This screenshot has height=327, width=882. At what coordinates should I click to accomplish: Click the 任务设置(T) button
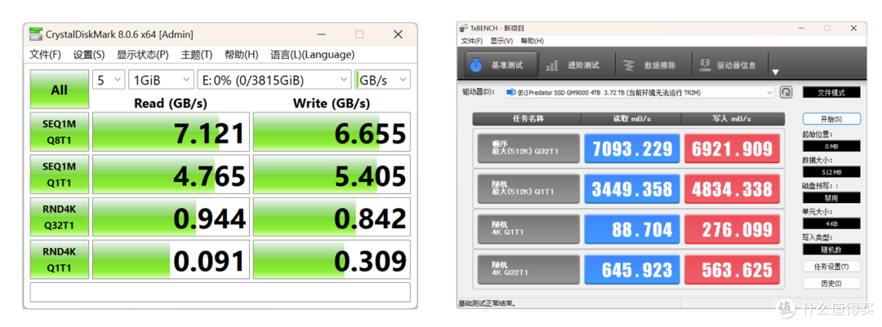click(x=831, y=267)
